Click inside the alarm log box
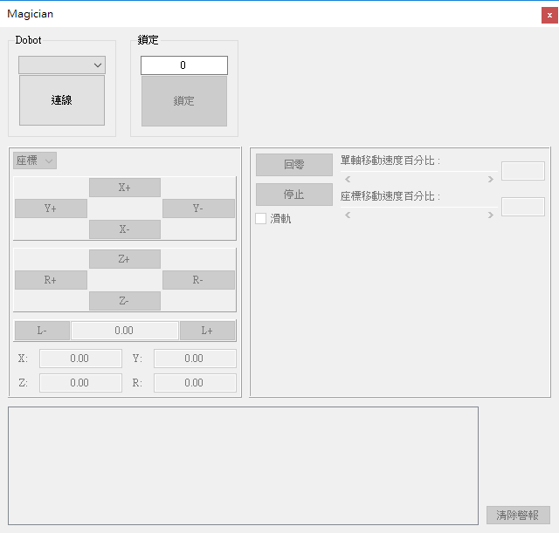Image resolution: width=559 pixels, height=533 pixels. pyautogui.click(x=243, y=466)
